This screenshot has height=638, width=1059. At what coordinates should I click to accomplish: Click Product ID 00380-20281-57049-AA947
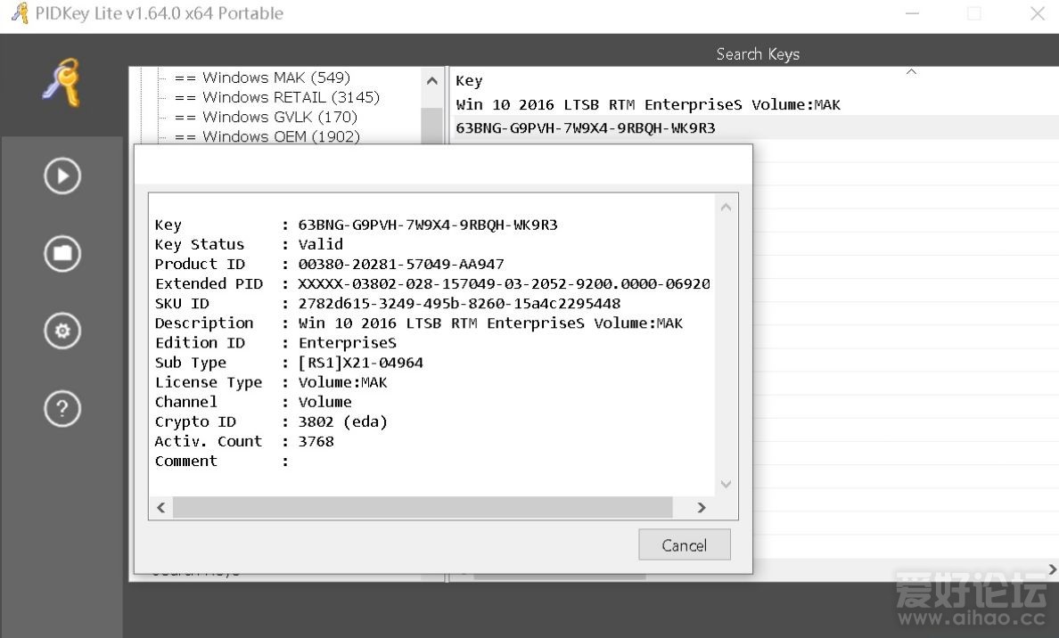click(x=329, y=264)
